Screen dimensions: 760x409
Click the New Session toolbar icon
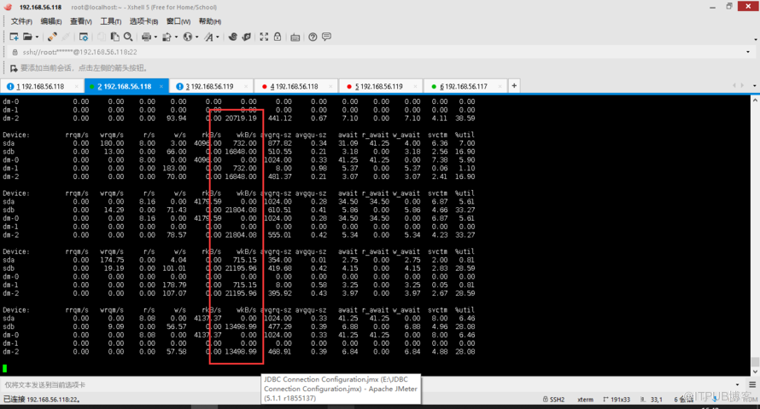[x=14, y=37]
